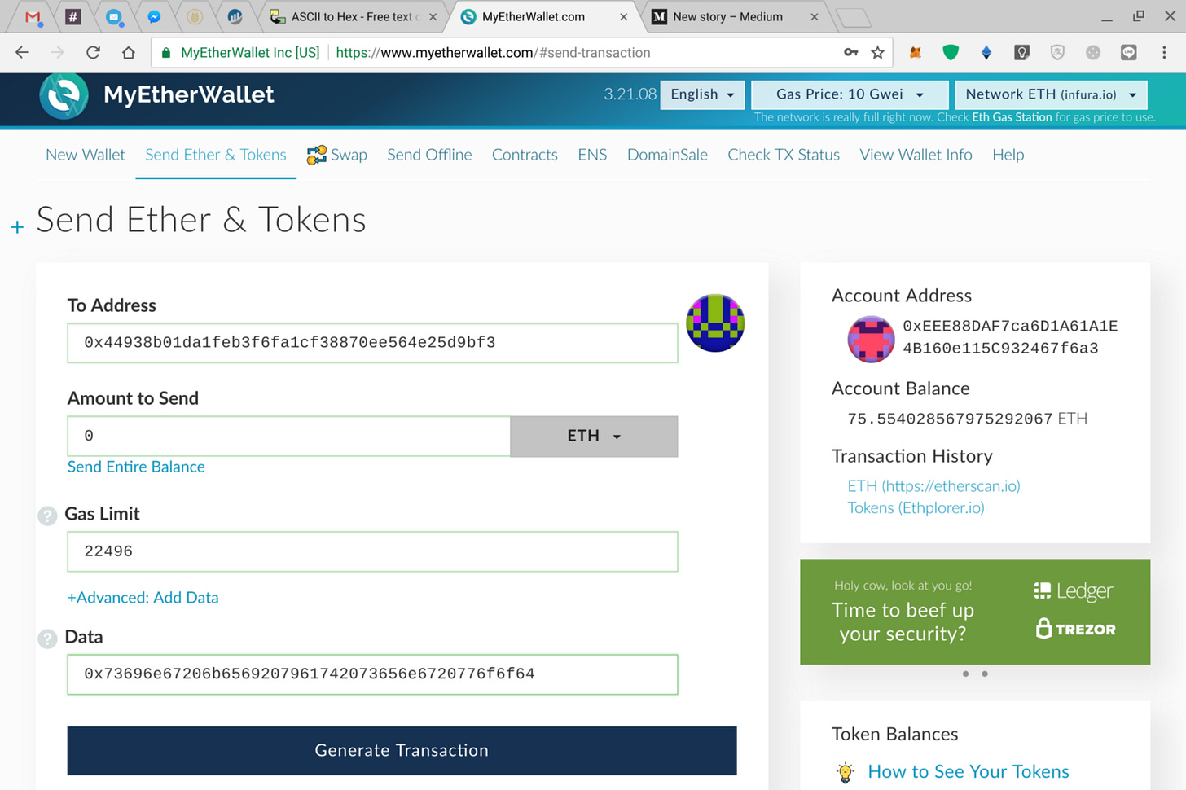
Task: Click the TREZOR logo in the banner
Action: 1075,629
